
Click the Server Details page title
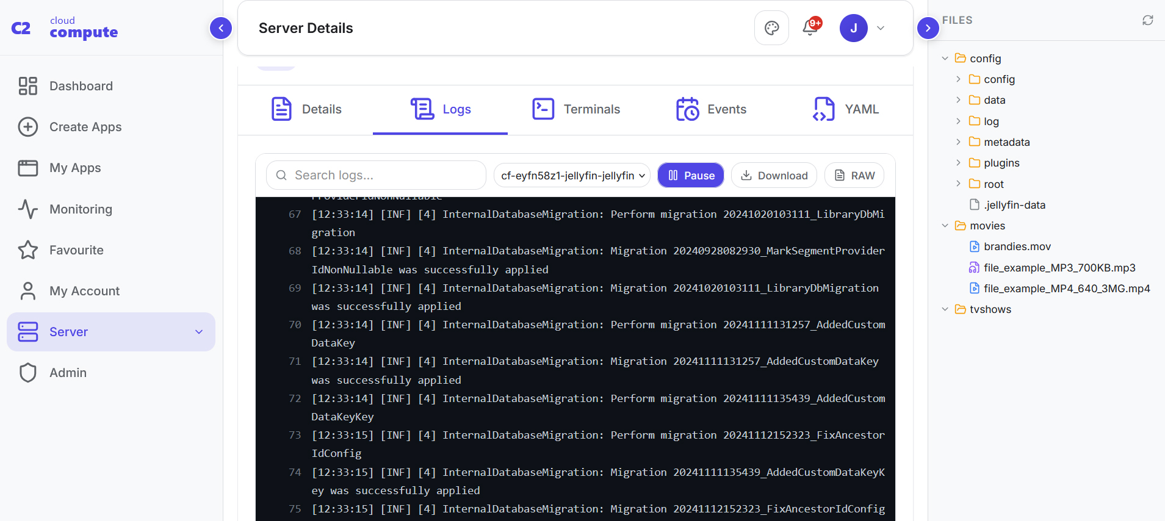pos(306,28)
